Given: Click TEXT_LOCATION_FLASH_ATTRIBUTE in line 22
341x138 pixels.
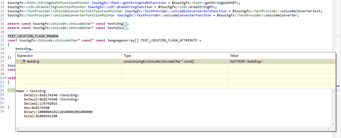Looking at the screenshot, I should click(169, 40).
